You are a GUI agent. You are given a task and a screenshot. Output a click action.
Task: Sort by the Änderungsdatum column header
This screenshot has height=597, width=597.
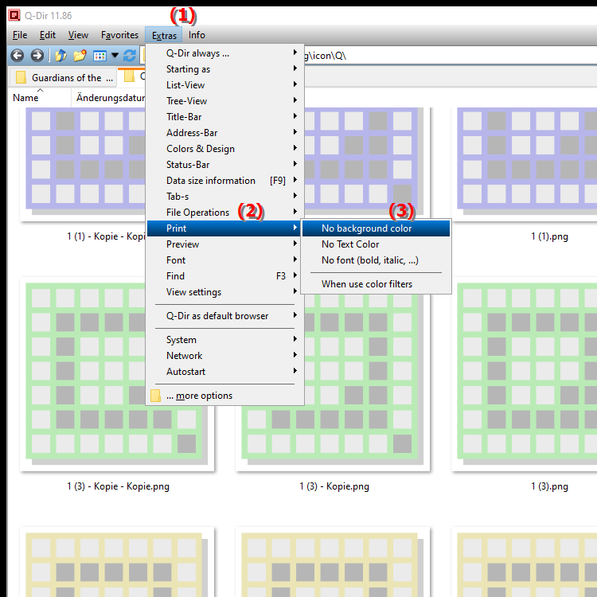109,98
